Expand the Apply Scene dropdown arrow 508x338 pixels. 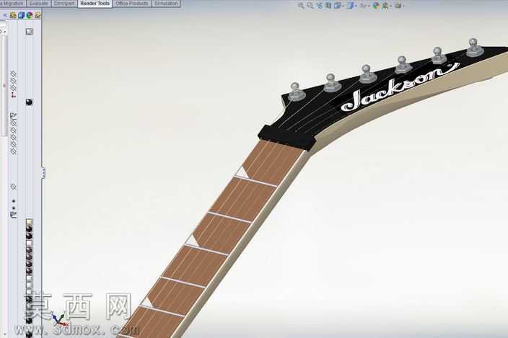pos(390,6)
